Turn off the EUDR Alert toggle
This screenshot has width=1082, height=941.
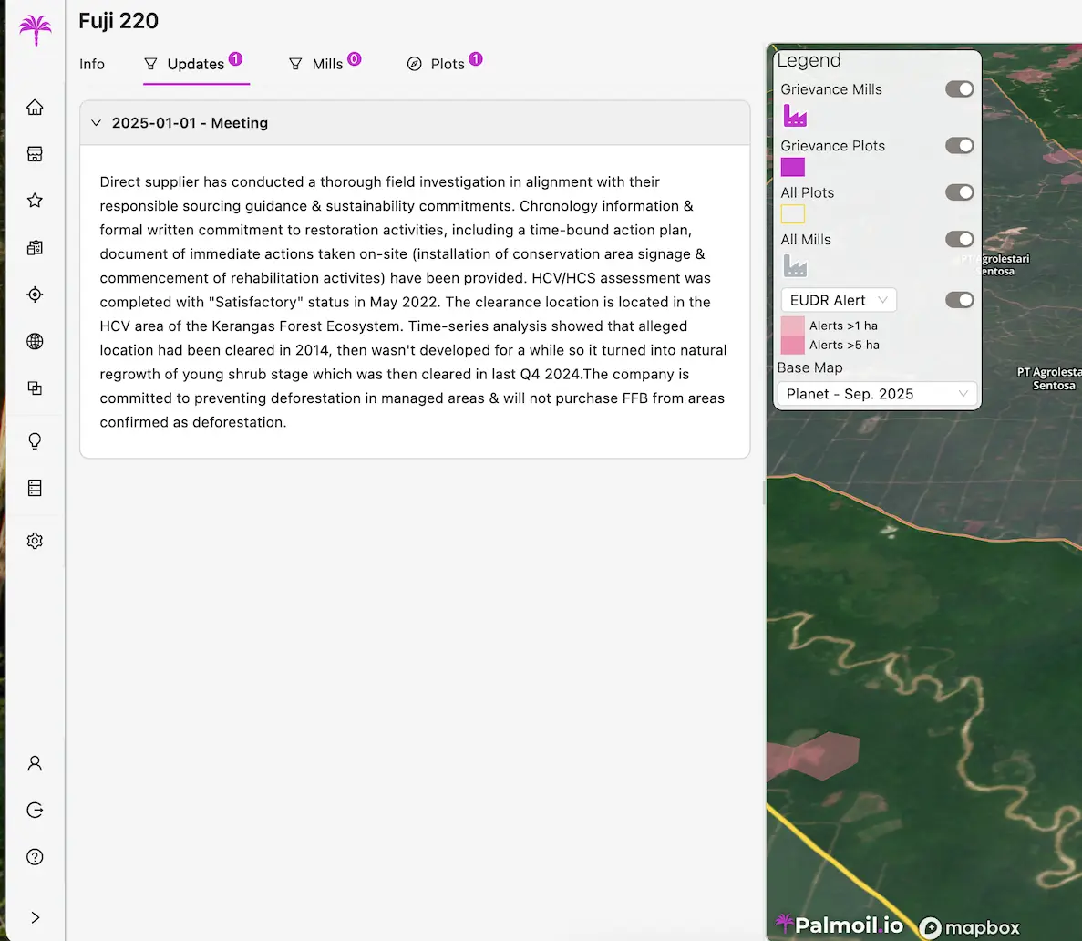click(x=959, y=300)
